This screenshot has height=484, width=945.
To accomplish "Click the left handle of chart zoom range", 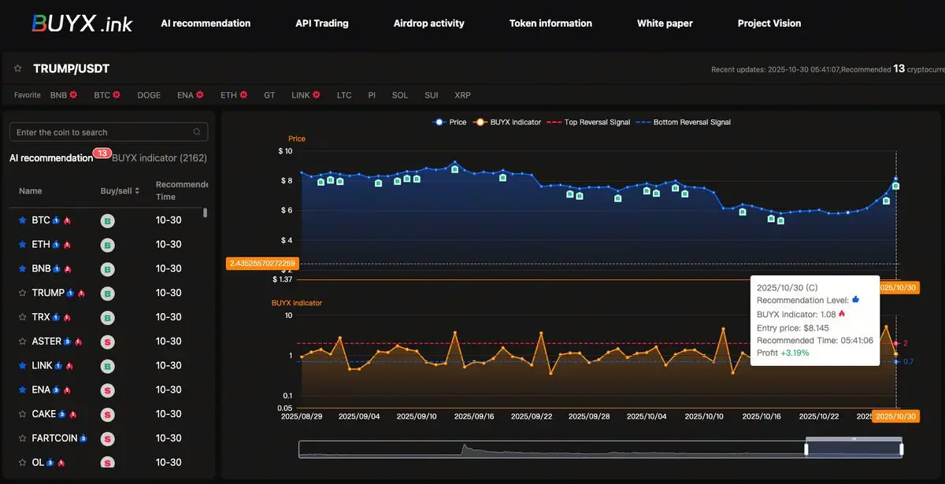I will pyautogui.click(x=806, y=449).
